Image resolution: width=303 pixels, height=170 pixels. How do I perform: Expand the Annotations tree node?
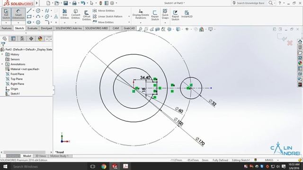[2, 64]
